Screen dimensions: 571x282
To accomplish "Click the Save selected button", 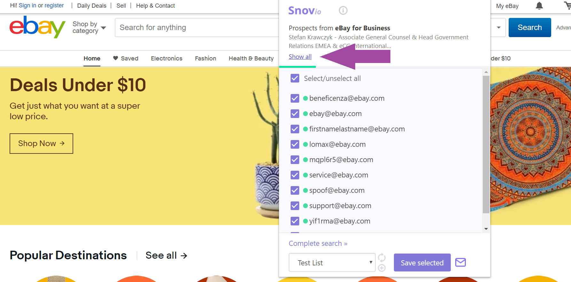I will (422, 262).
